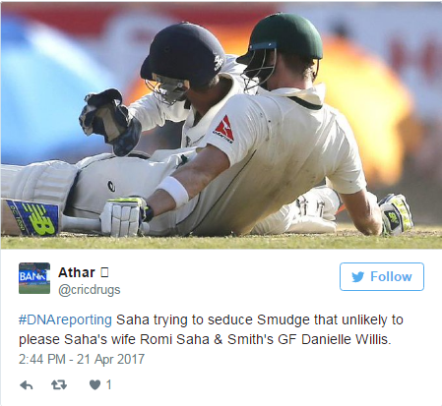This screenshot has height=406, width=442.
Task: Open the attached cricket match photo
Action: 221,125
